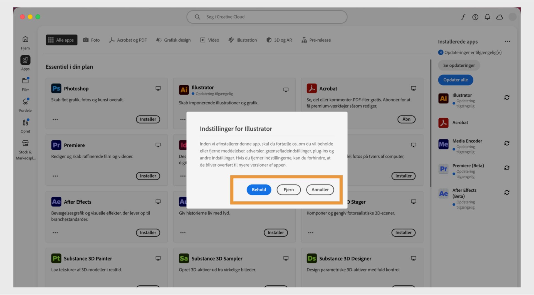
Task: Install Substance 3D Stager
Action: coord(403,233)
